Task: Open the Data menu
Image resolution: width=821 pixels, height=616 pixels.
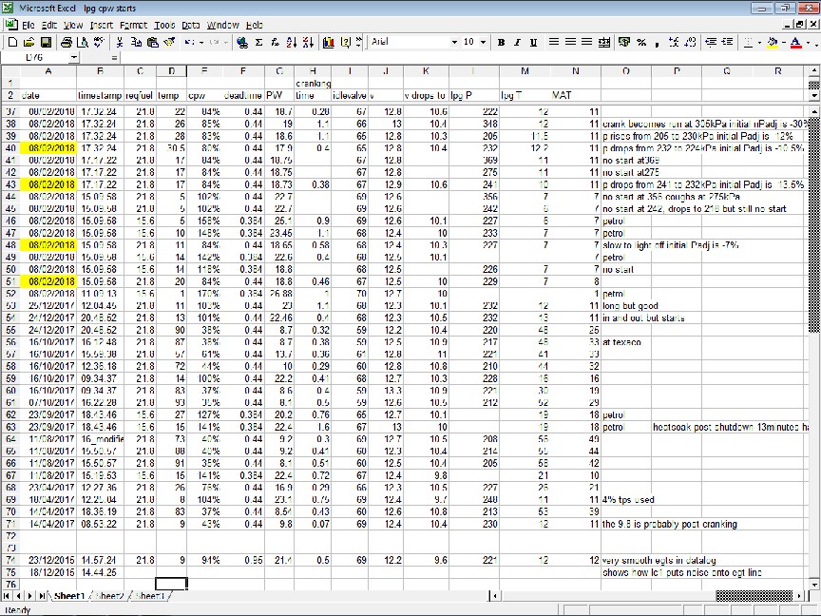Action: (191, 25)
